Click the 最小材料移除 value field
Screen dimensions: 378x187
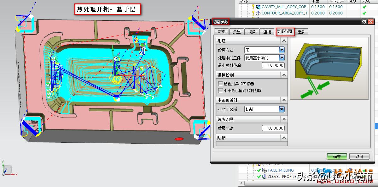[273, 65]
